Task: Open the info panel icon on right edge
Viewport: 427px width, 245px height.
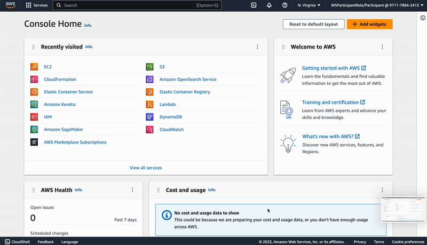Action: click(423, 18)
